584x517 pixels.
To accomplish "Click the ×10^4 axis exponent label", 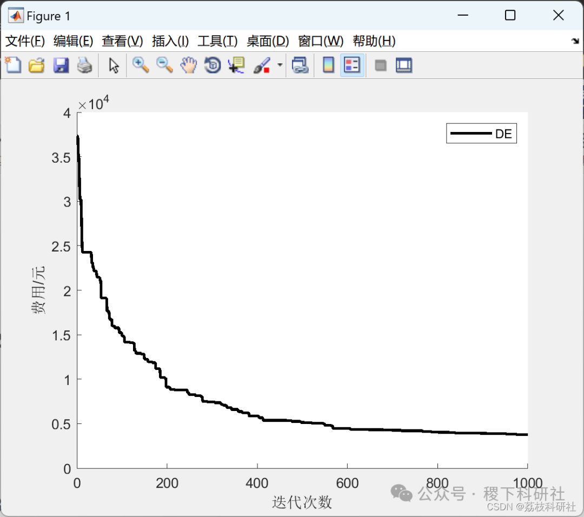I will tap(94, 103).
